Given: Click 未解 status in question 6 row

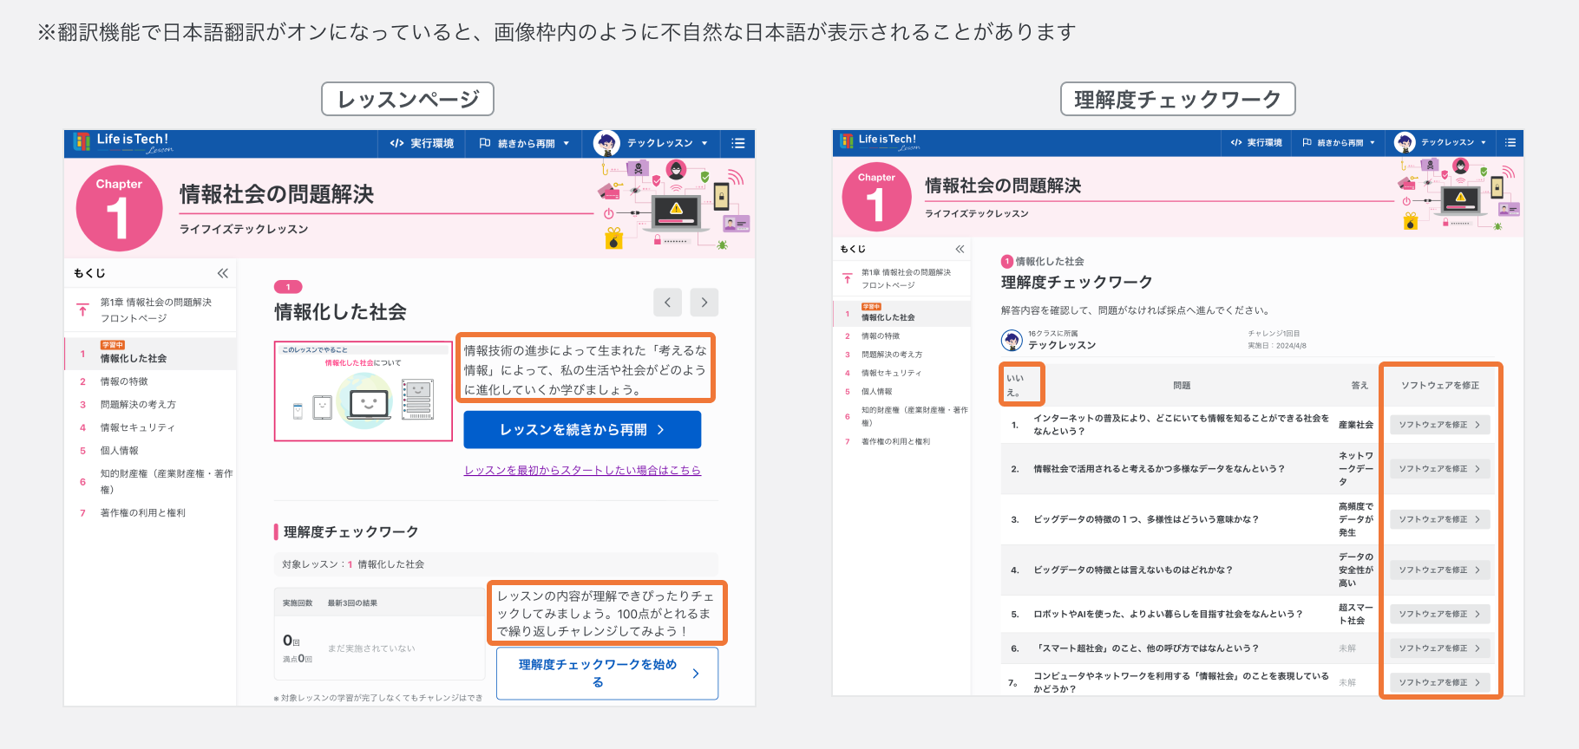Looking at the screenshot, I should click(x=1346, y=648).
